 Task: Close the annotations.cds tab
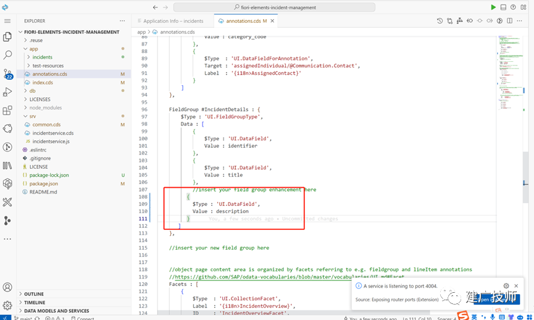272,21
